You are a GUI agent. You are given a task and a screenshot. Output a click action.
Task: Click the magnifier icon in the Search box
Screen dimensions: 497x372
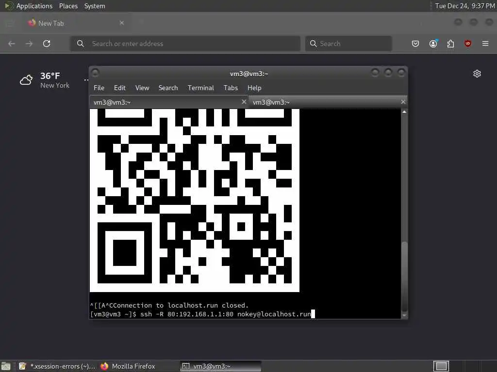point(313,44)
